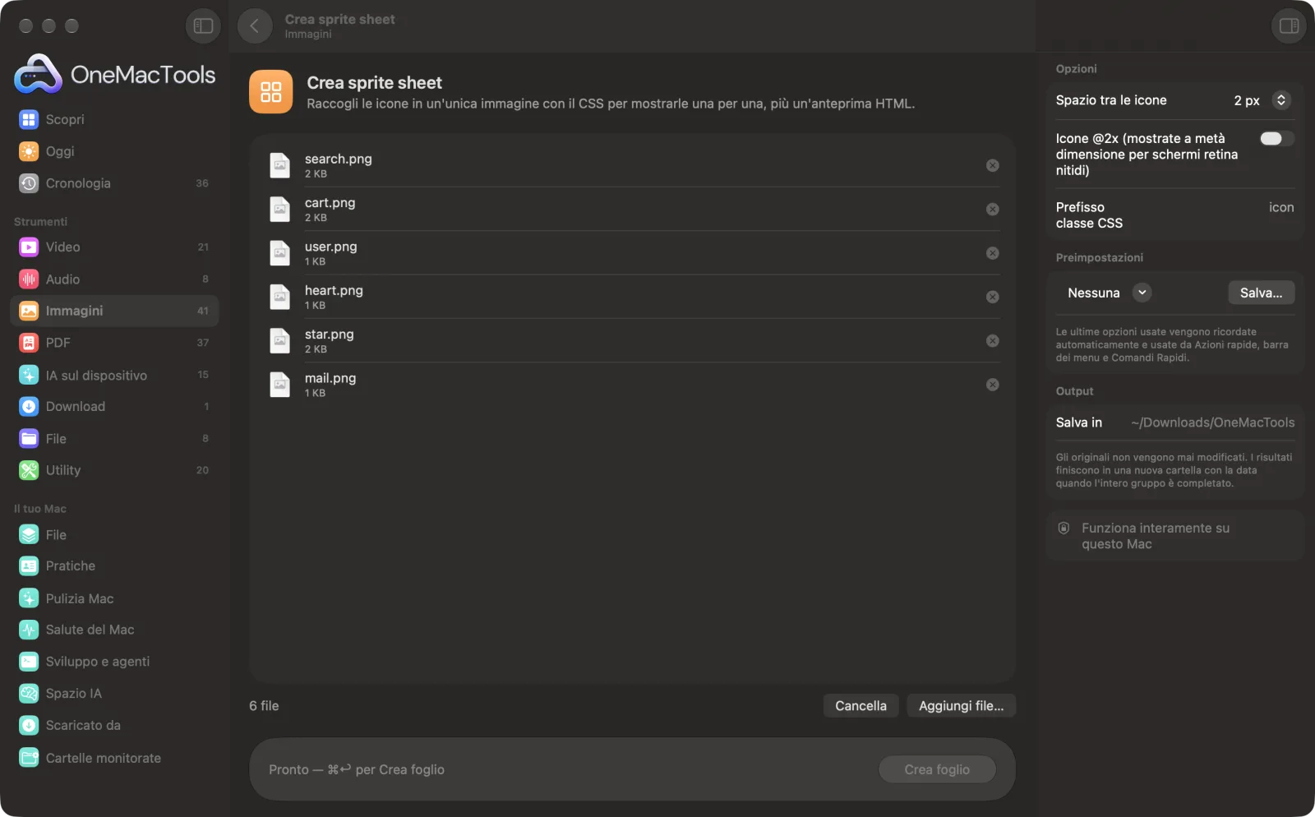Click Immagini breadcrumb in title bar
The height and width of the screenshot is (817, 1315).
tap(308, 35)
